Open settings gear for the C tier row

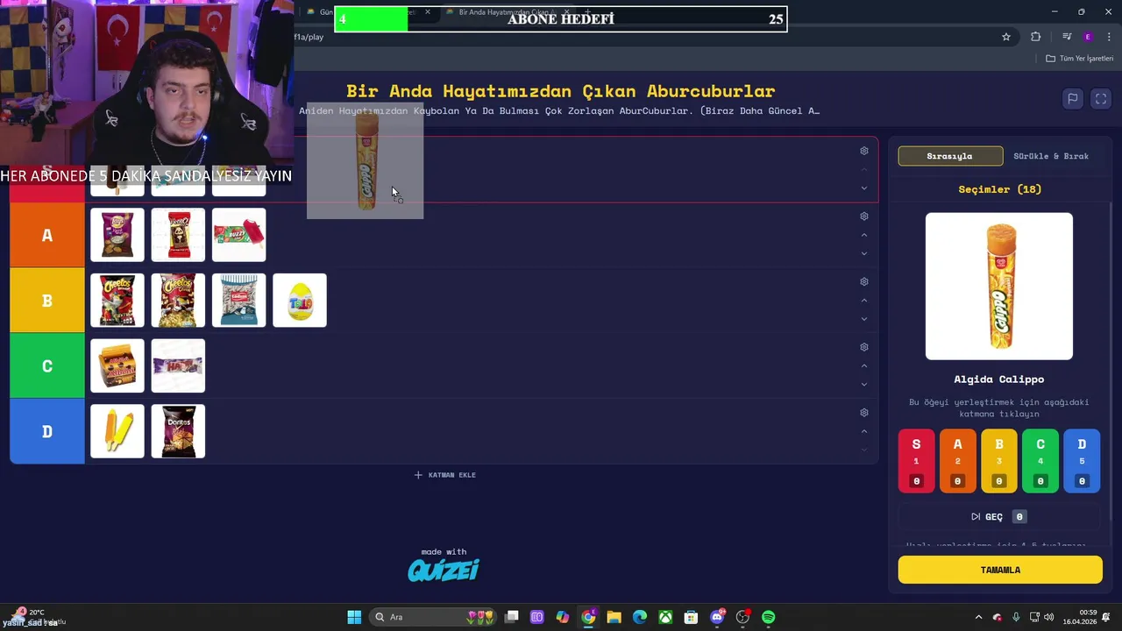click(863, 347)
